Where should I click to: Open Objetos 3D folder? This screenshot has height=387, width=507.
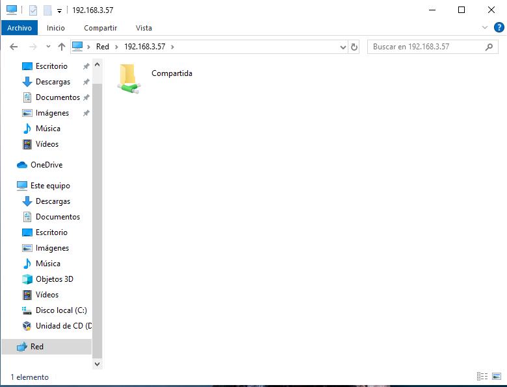[47, 279]
